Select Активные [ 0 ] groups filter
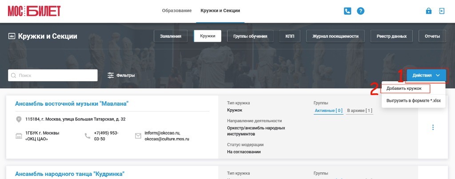Image resolution: width=455 pixels, height=179 pixels. [x=328, y=111]
